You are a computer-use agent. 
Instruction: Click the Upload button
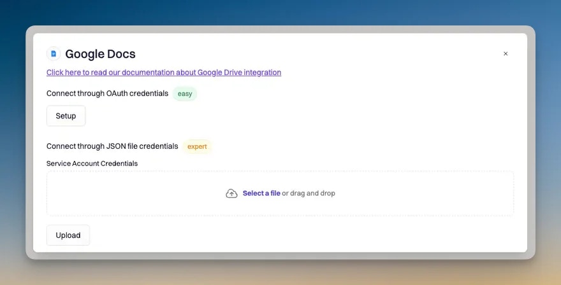pyautogui.click(x=68, y=235)
